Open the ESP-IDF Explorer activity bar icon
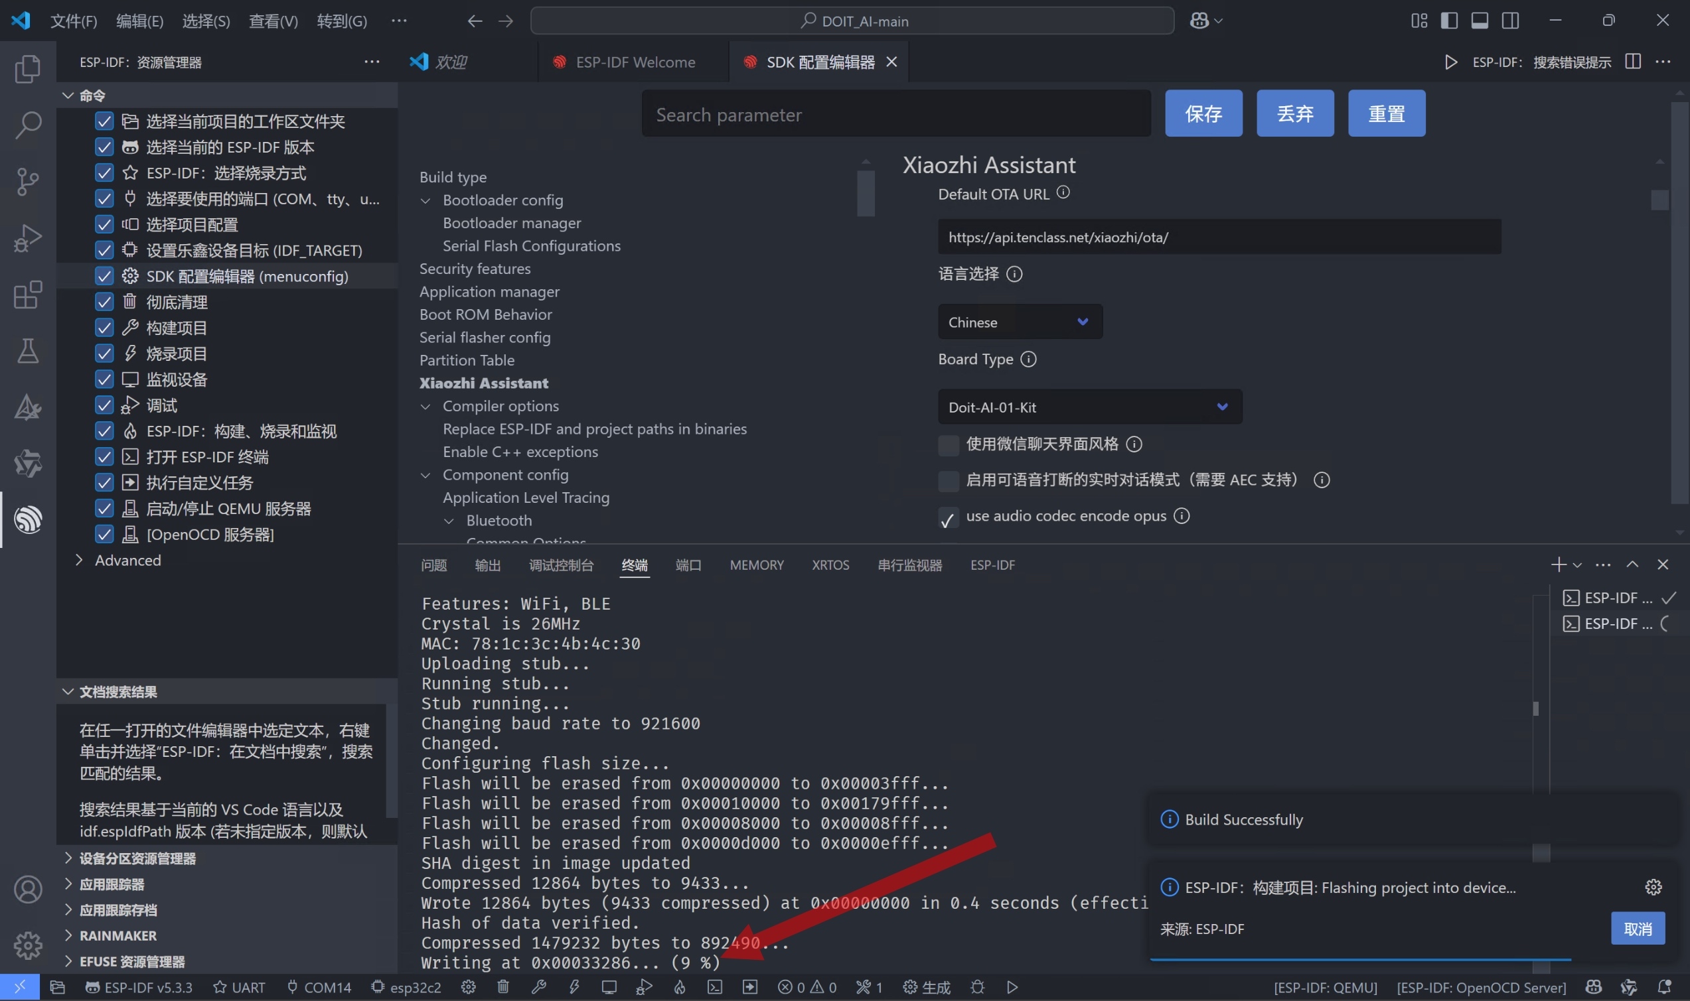The height and width of the screenshot is (1001, 1690). 28,519
